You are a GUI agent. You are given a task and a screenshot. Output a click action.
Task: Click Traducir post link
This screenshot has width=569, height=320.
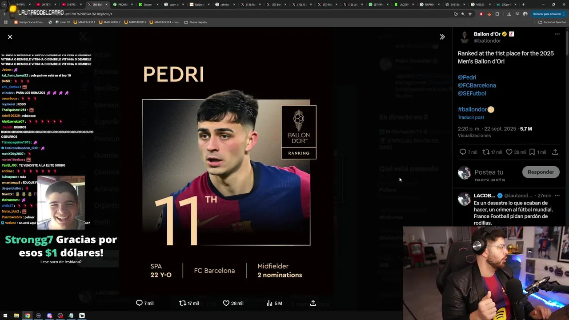(x=471, y=117)
